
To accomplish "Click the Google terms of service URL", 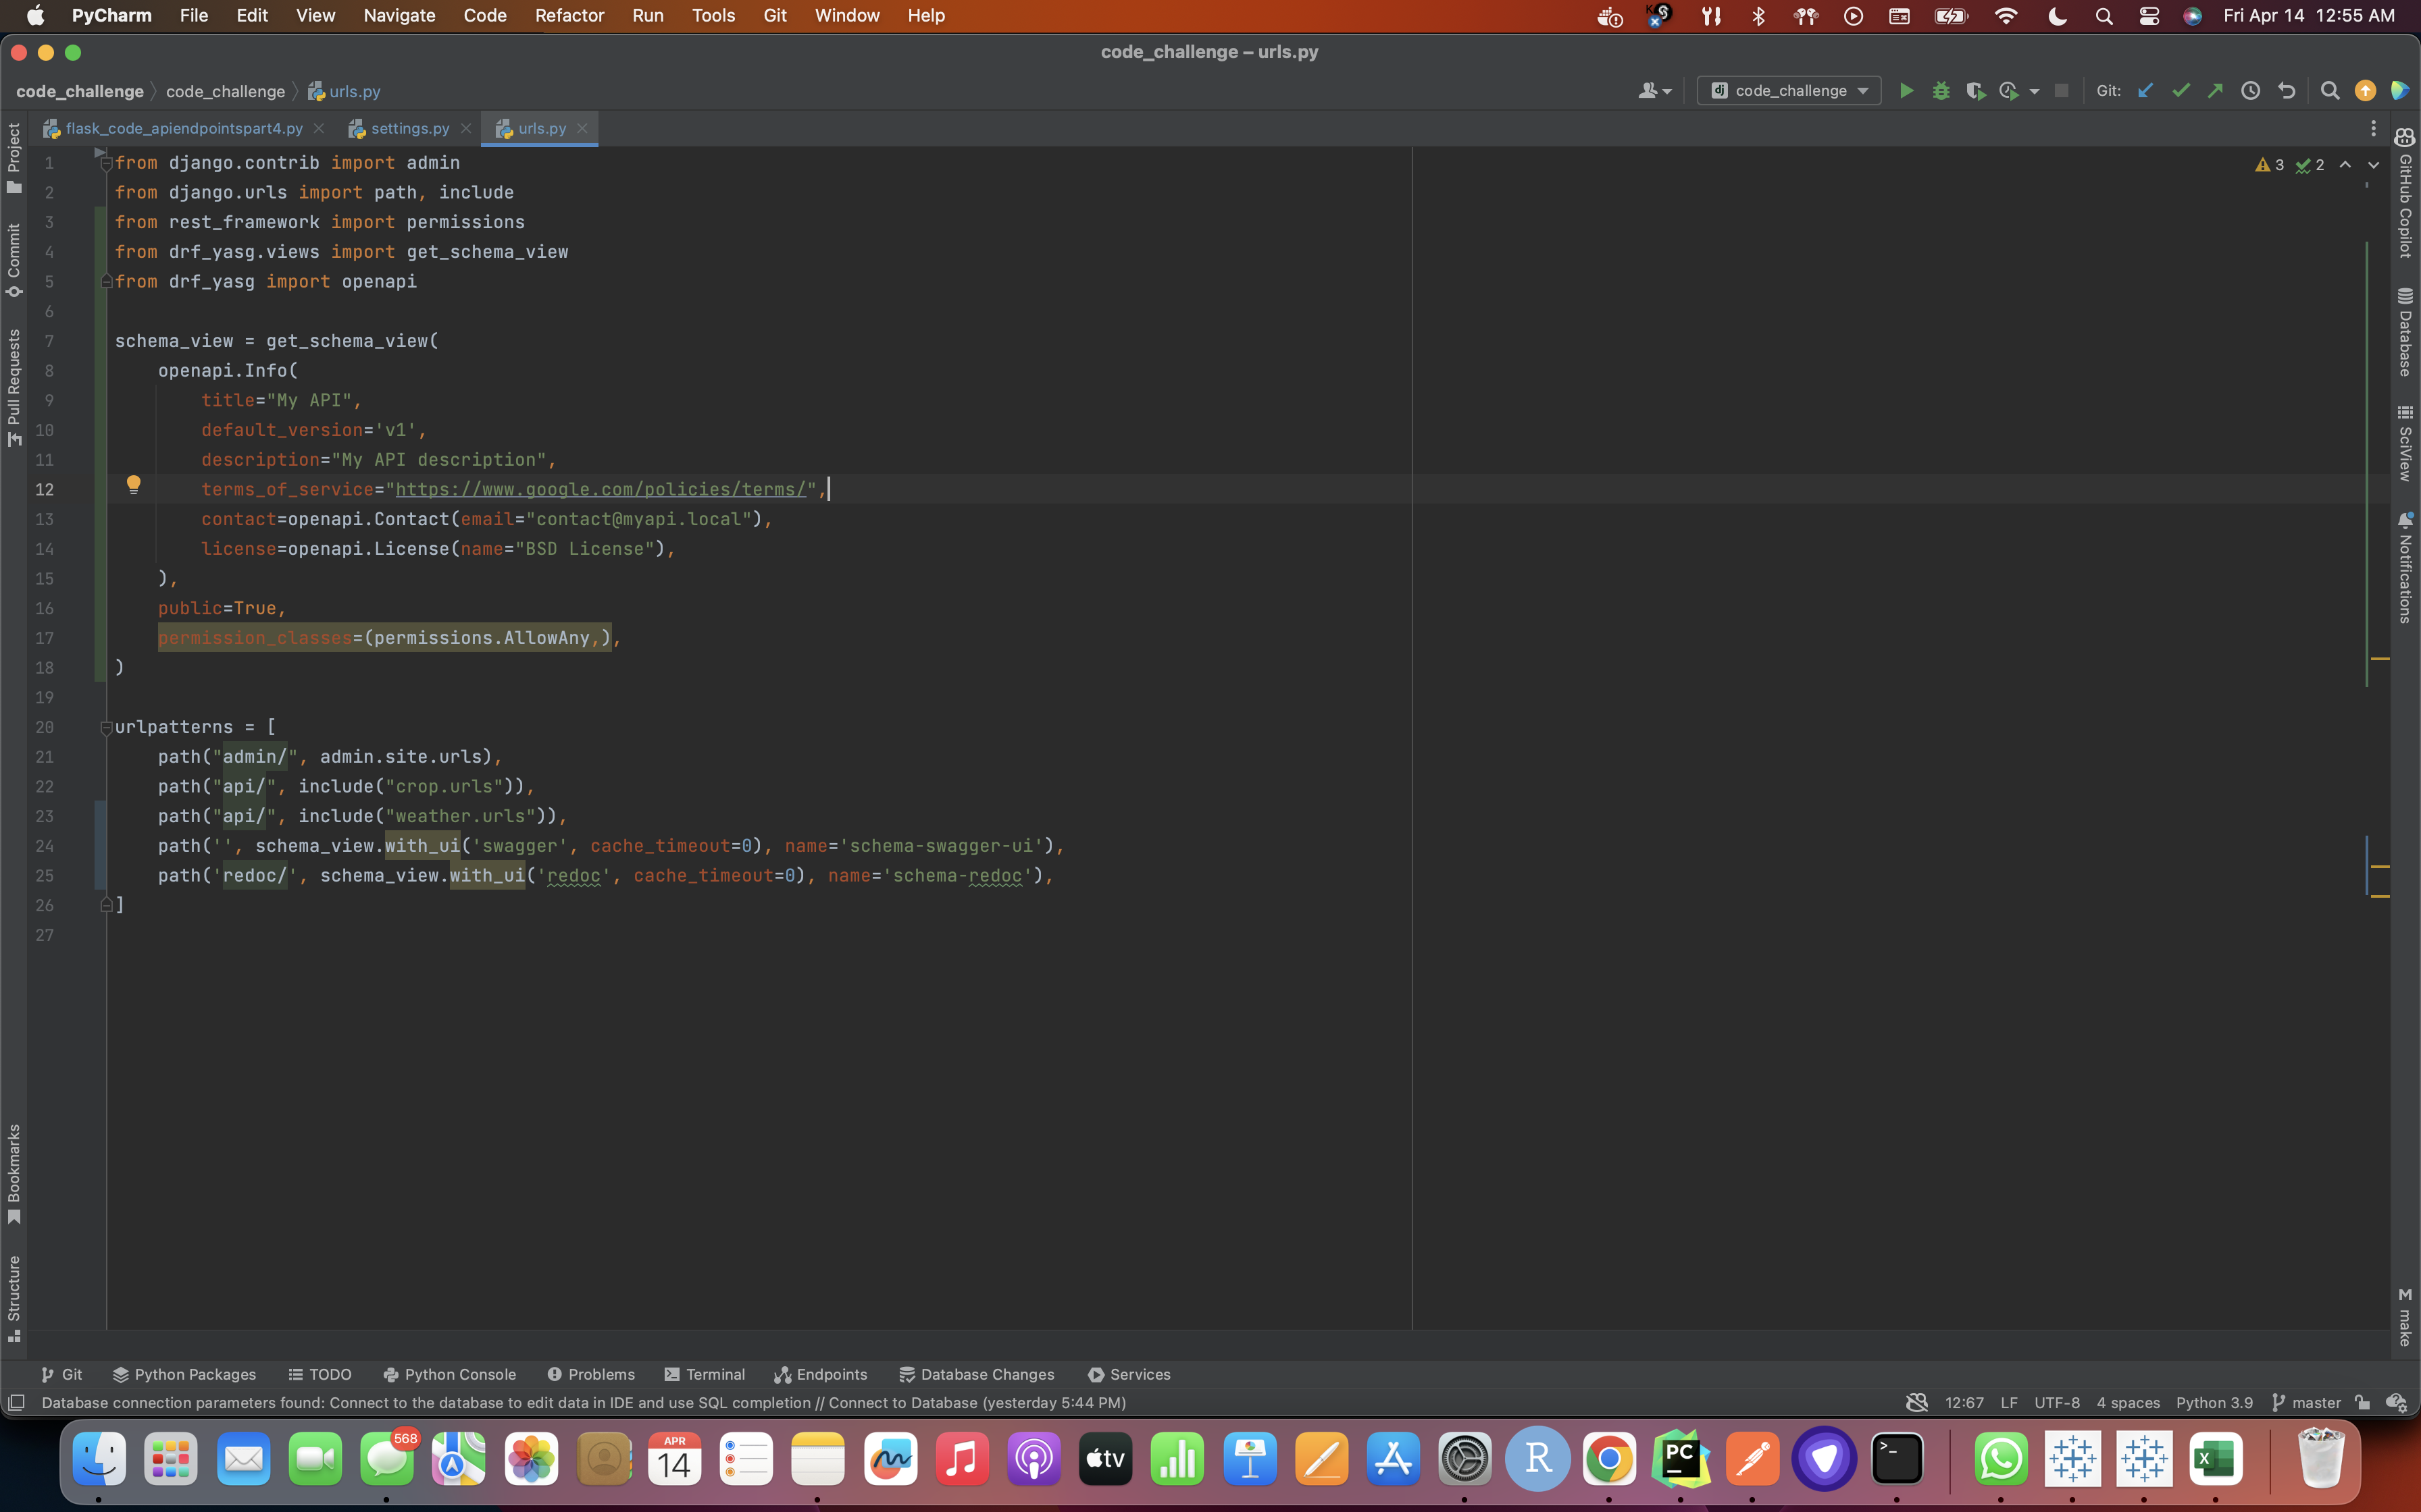I will point(601,489).
